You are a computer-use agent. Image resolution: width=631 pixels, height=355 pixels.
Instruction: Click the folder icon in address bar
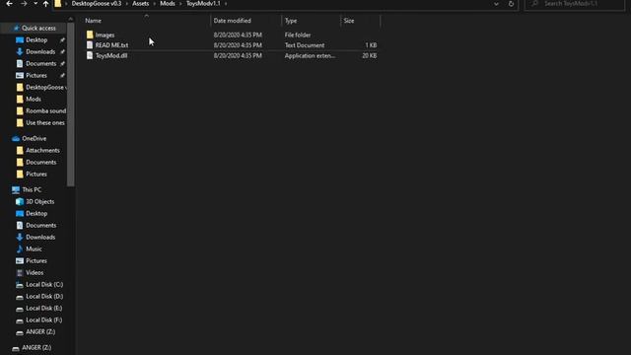tap(58, 4)
